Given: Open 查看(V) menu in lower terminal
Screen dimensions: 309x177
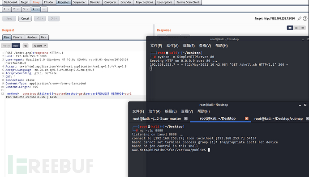Looking at the screenshot, I should coord(187,111).
